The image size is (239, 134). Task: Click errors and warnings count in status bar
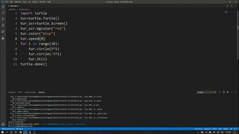(19, 129)
